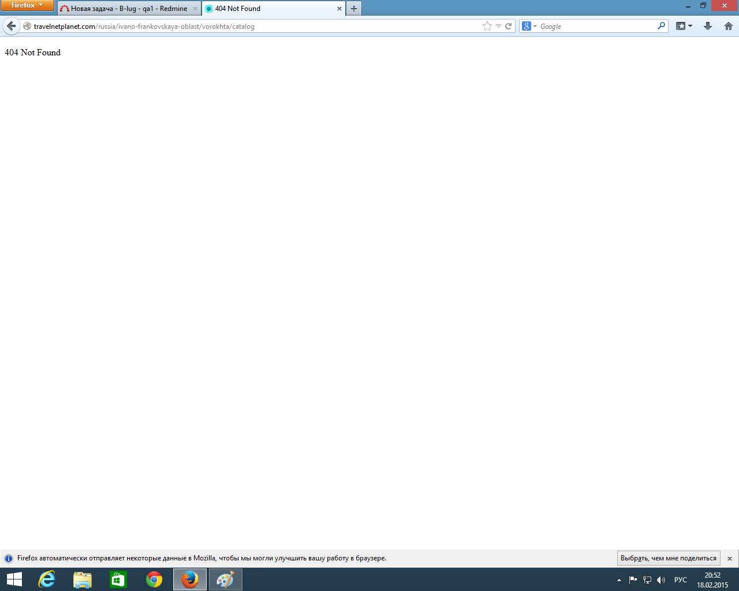Screen dimensions: 739x591
Task: Switch to the Redmine 'Новая задача' tab
Action: point(127,9)
